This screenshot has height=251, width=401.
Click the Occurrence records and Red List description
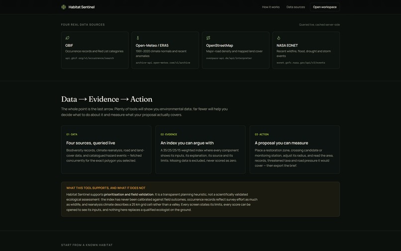click(94, 51)
